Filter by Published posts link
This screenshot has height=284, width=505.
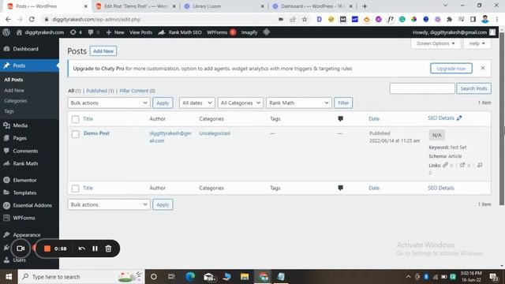[x=100, y=91]
